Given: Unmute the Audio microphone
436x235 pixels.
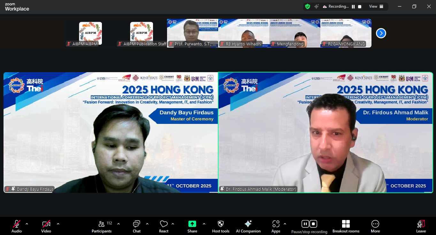Looking at the screenshot, I should pos(17,226).
